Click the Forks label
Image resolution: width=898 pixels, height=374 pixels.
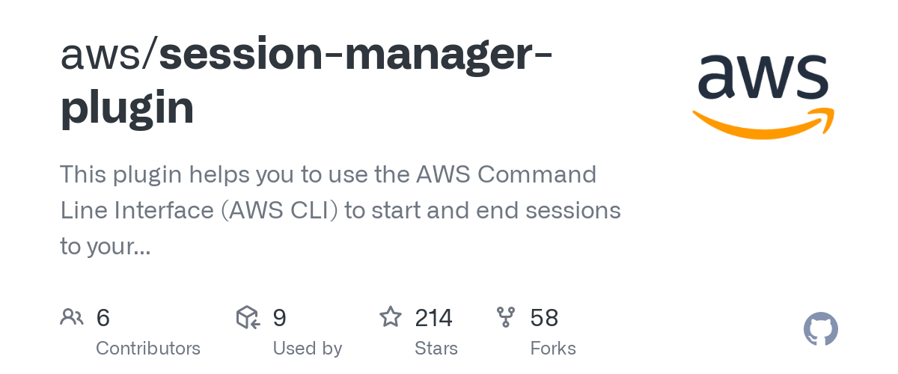[553, 349]
